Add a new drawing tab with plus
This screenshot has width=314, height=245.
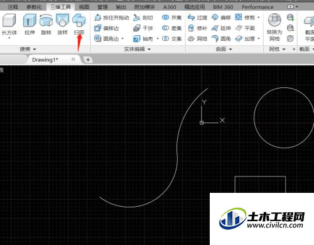point(88,60)
